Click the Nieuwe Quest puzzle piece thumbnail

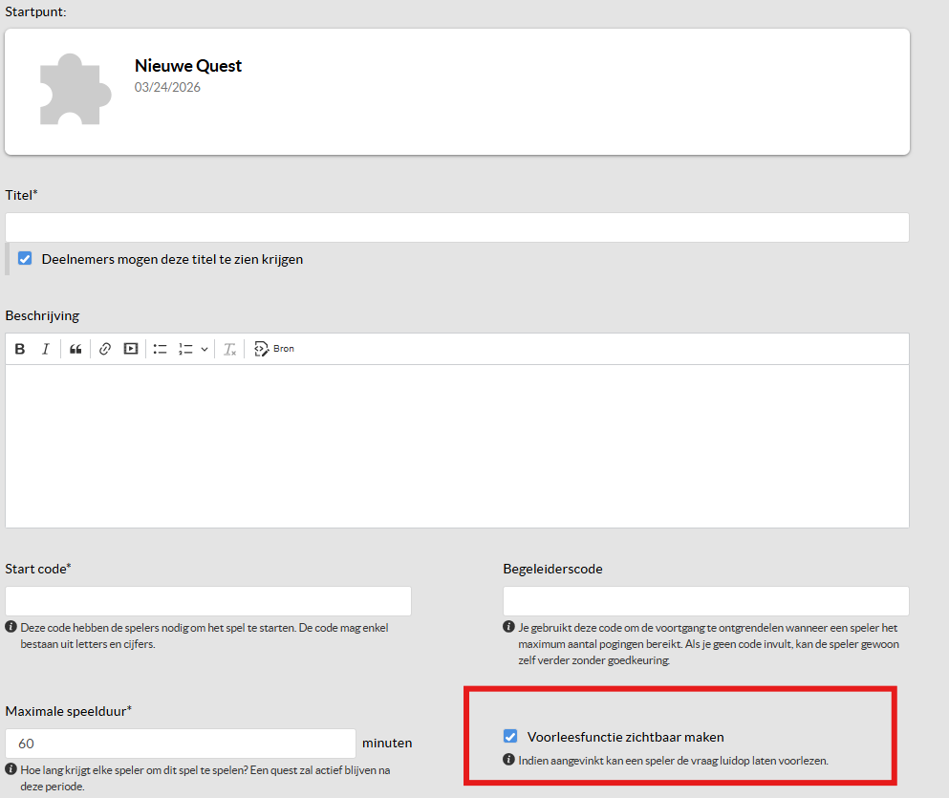point(75,90)
